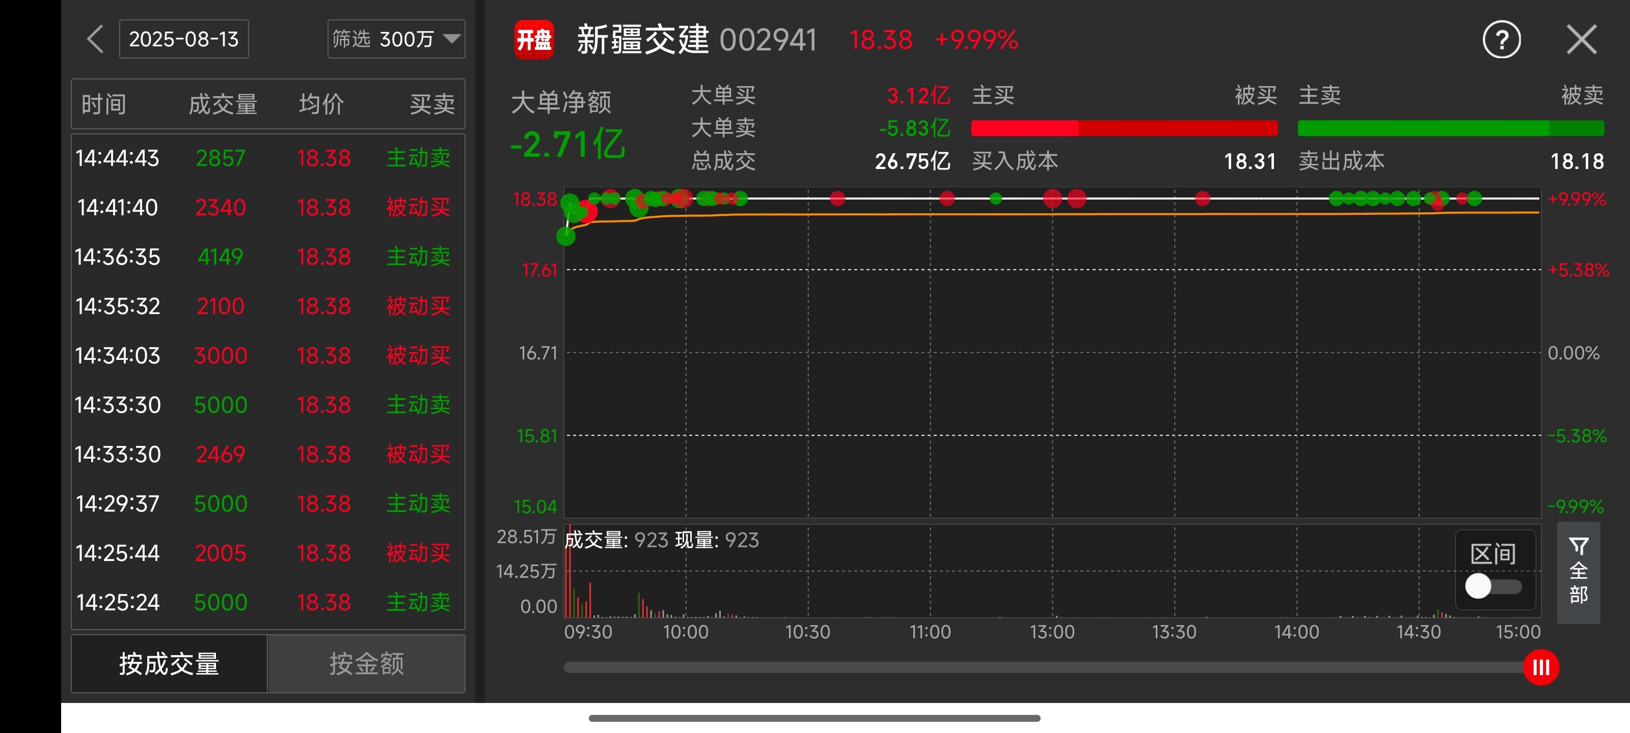Image resolution: width=1630 pixels, height=733 pixels.
Task: Tap the red 开盘 app logo
Action: [534, 39]
